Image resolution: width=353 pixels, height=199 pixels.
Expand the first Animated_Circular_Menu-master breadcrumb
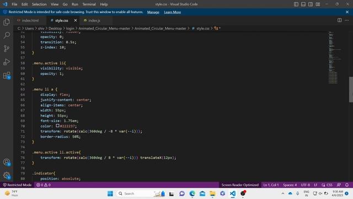point(104,28)
